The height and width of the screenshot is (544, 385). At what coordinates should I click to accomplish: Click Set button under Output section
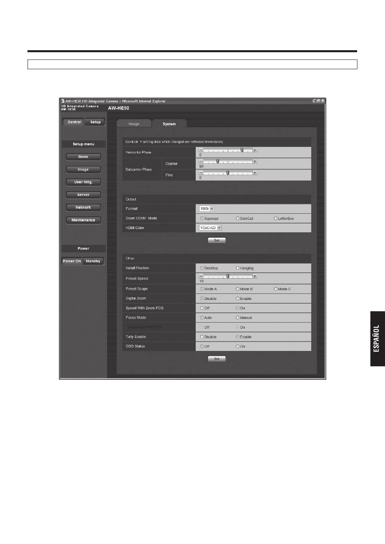(x=217, y=240)
